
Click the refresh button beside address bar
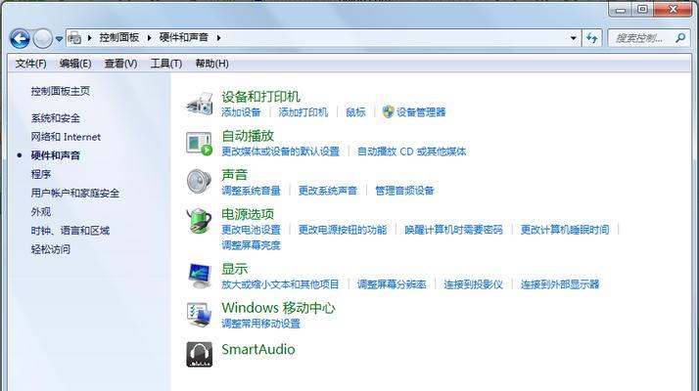tap(592, 38)
